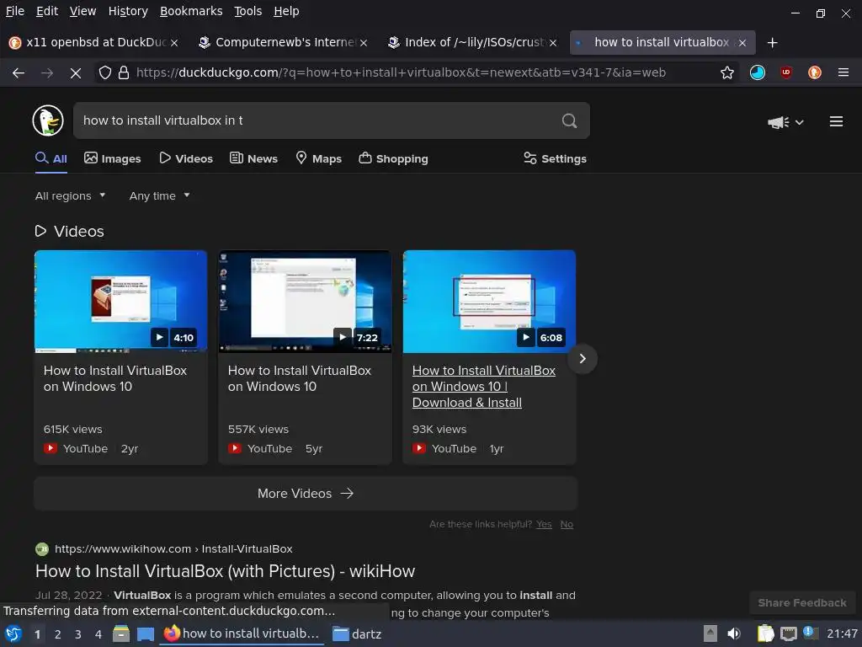Open the Edit menu

pyautogui.click(x=47, y=12)
